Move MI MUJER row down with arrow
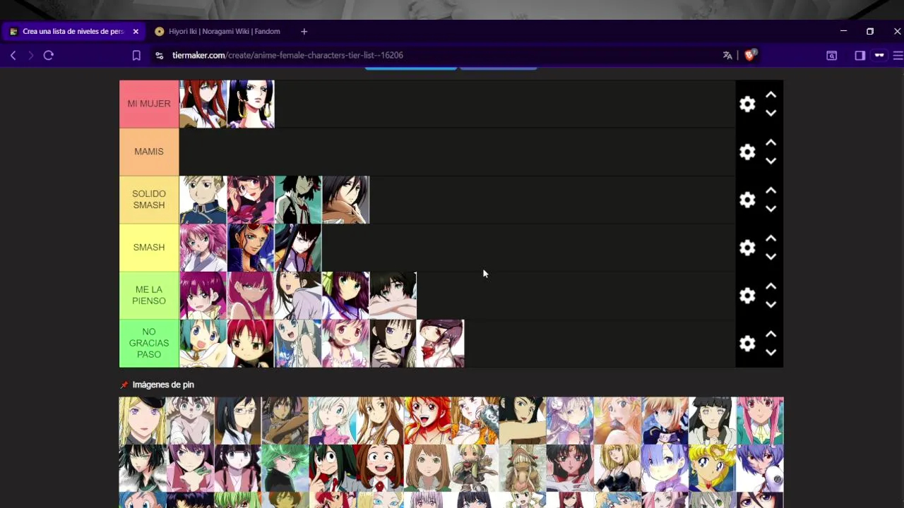Image resolution: width=904 pixels, height=508 pixels. pos(771,113)
